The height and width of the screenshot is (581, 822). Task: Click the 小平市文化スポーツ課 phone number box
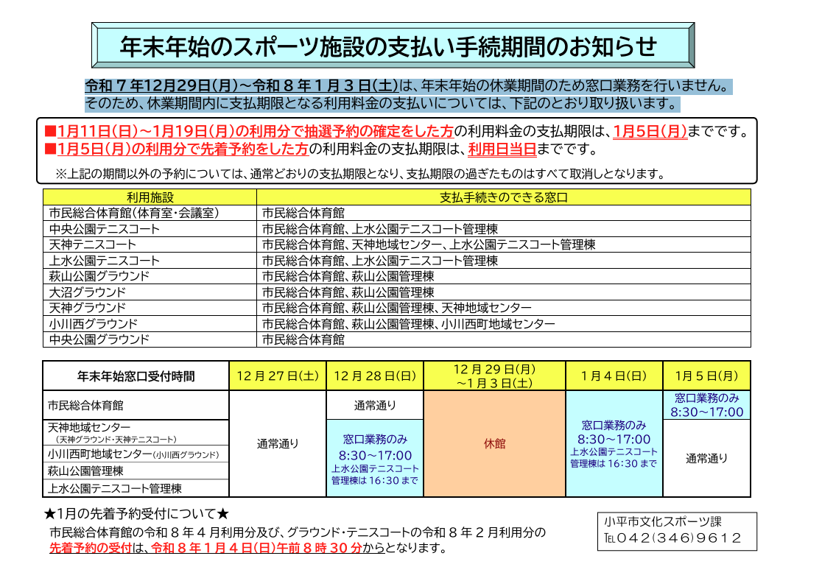(676, 531)
